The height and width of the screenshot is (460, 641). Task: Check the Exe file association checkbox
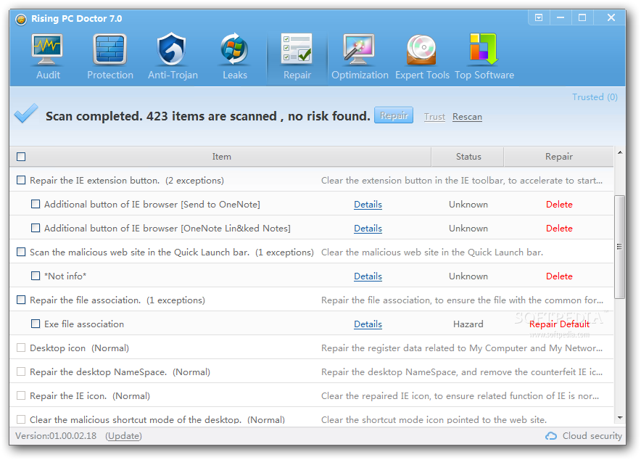(x=36, y=324)
